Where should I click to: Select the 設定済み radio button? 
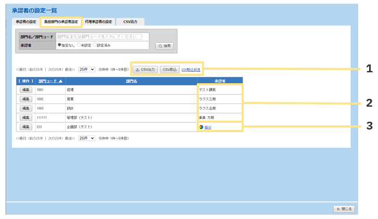[x=95, y=45]
